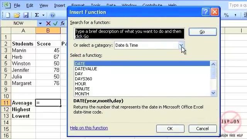Viewport: 247px width, 139px height.
Task: Click the cell containing Margaret
Action: coord(23,83)
